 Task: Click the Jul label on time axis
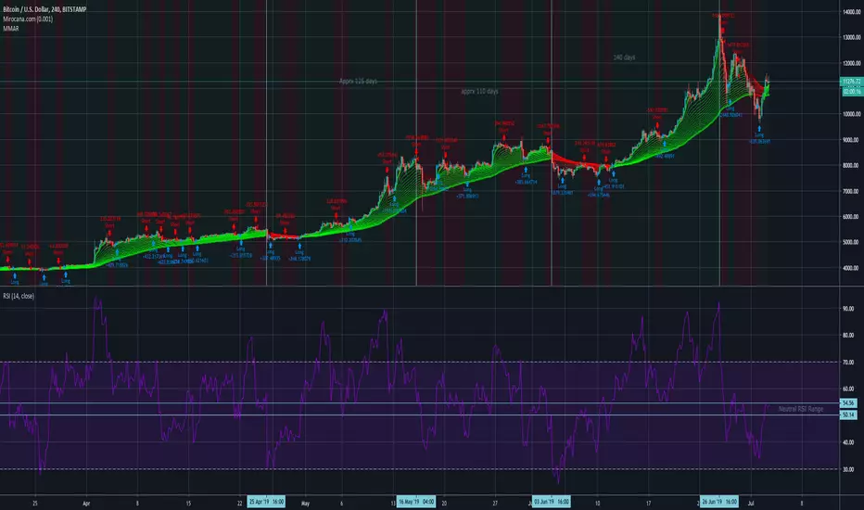point(751,504)
